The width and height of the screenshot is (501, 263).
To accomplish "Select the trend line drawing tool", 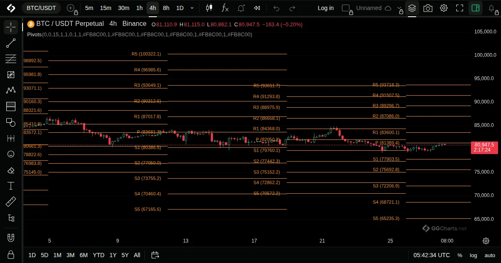I will click(x=11, y=43).
